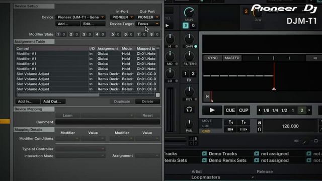Click Add In... button
This screenshot has height=181, width=322.
(x=28, y=102)
